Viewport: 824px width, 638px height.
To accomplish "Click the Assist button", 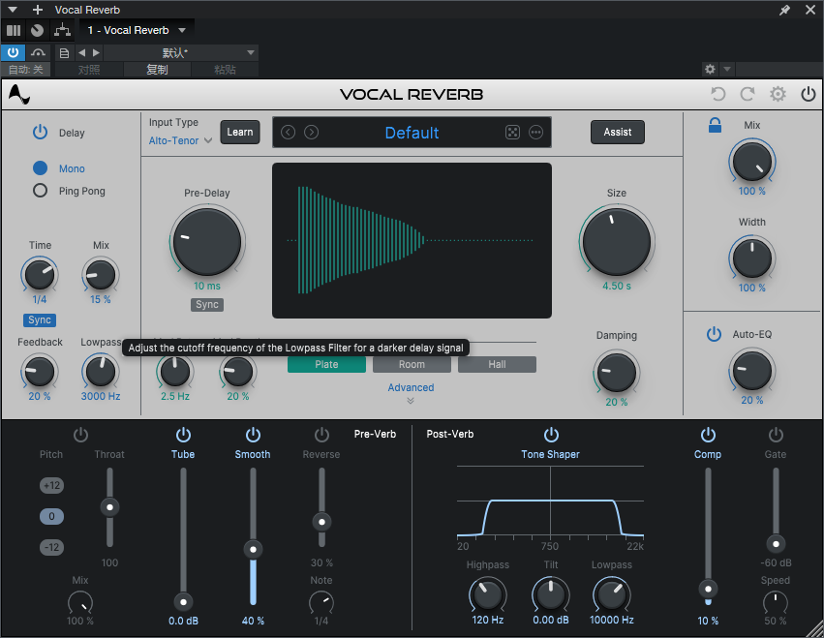I will point(618,132).
